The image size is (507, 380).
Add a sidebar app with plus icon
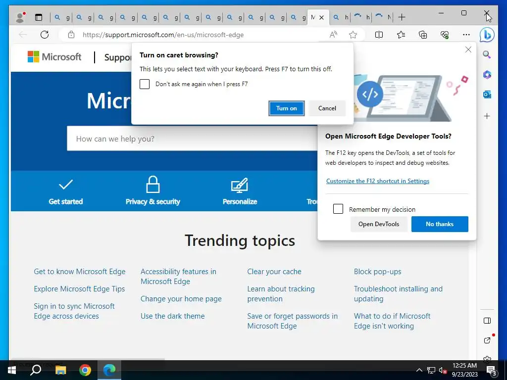click(487, 116)
